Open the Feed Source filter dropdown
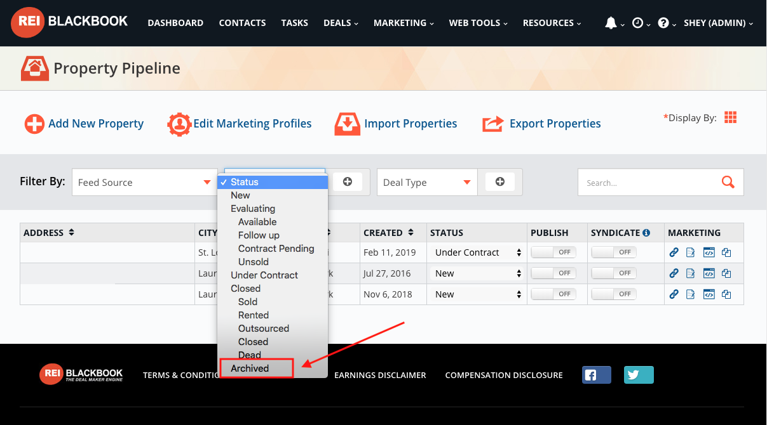 (x=145, y=182)
